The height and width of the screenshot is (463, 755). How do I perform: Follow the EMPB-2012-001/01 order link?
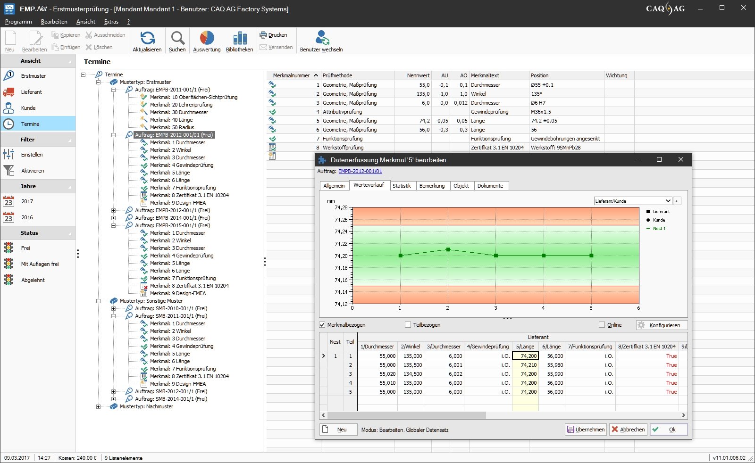pos(360,171)
